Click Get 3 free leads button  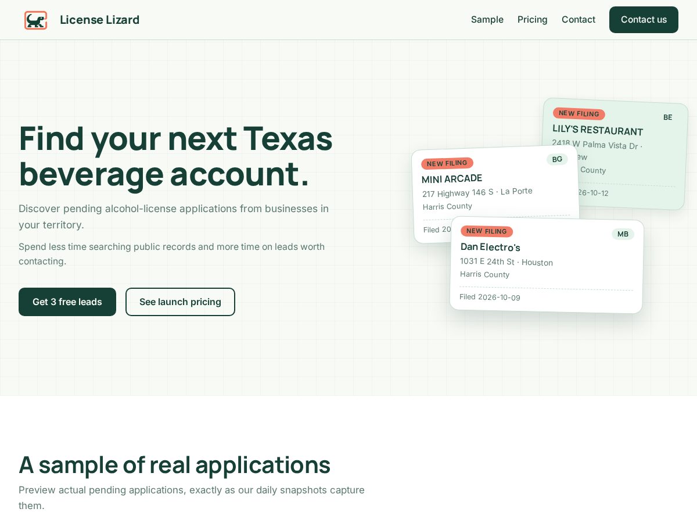coord(67,302)
